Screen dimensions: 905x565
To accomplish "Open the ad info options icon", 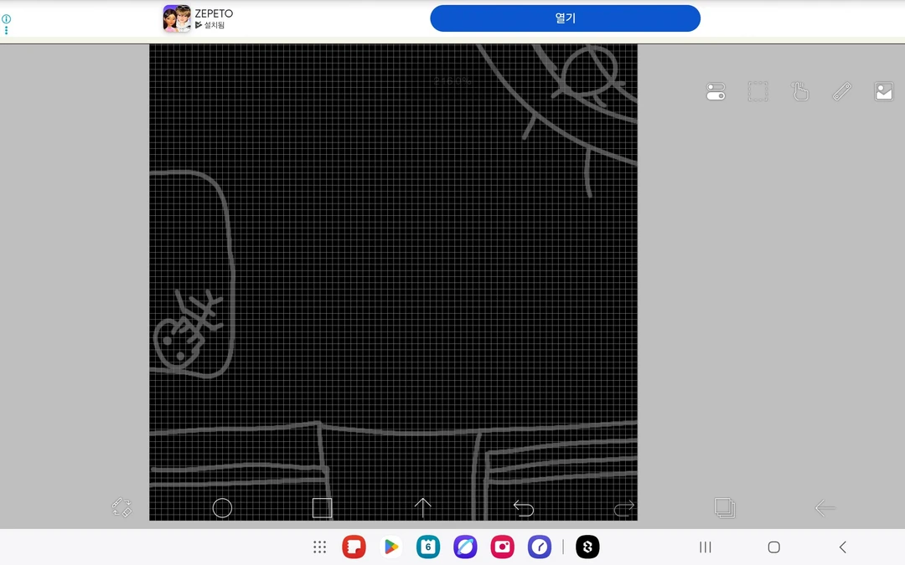I will point(7,23).
